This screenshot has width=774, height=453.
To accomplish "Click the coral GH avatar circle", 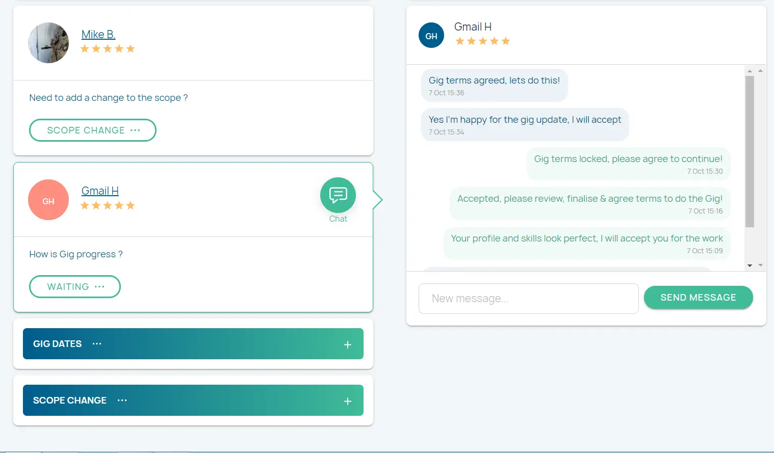I will [48, 200].
